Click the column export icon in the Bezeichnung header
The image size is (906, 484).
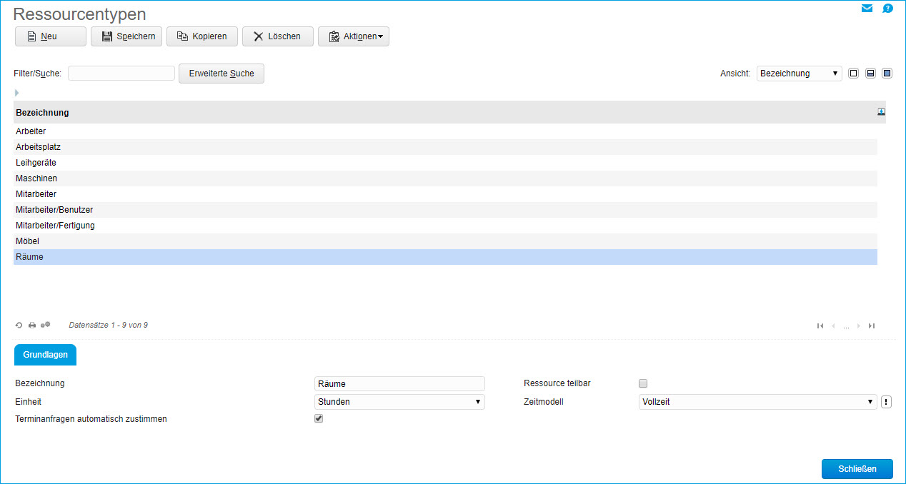(x=881, y=112)
